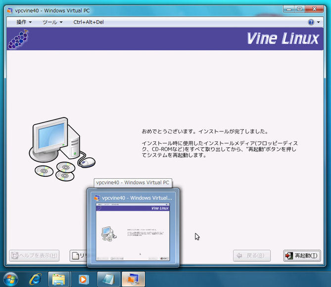Click the vpcvine40 preview title text
The image size is (331, 287).
point(137,198)
